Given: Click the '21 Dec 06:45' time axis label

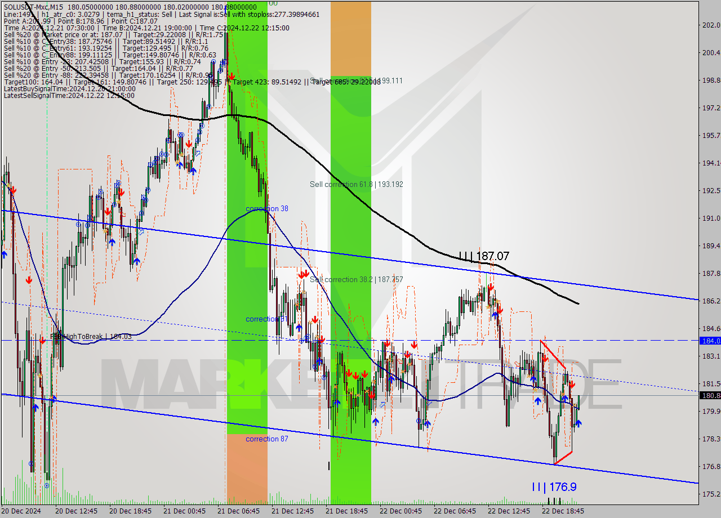Looking at the screenshot, I should (x=238, y=511).
